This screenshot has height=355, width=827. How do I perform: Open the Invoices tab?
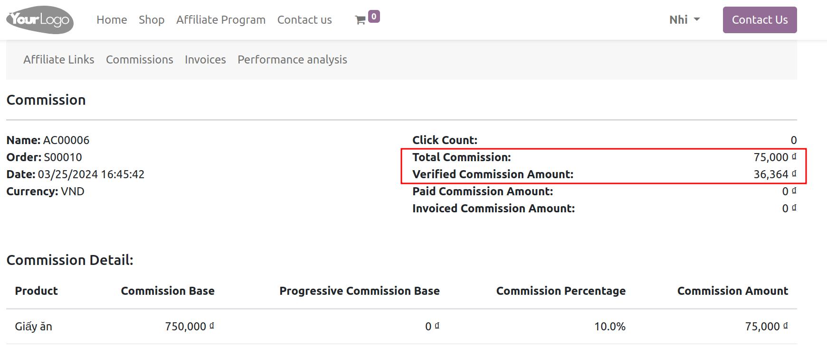click(205, 60)
